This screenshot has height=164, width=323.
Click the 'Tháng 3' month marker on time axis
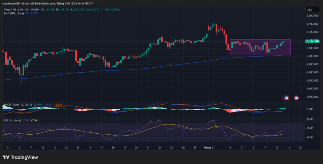(x=208, y=148)
